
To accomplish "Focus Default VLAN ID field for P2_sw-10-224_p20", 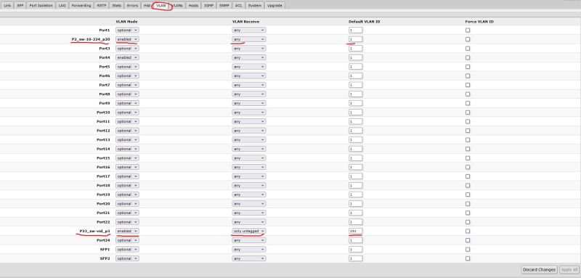I will (355, 39).
